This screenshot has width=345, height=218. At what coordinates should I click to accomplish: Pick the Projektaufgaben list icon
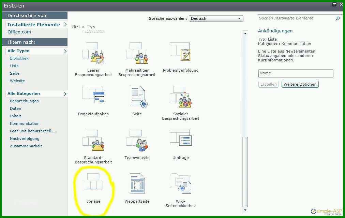93,95
